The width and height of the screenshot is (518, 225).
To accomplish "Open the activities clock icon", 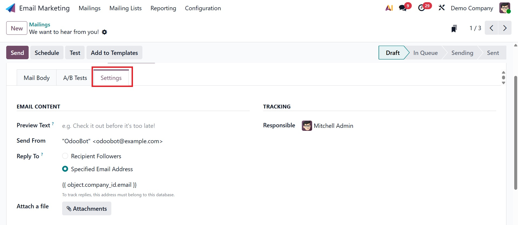I will pyautogui.click(x=422, y=8).
